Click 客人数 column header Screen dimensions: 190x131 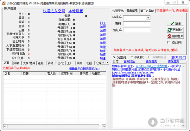click(x=53, y=73)
